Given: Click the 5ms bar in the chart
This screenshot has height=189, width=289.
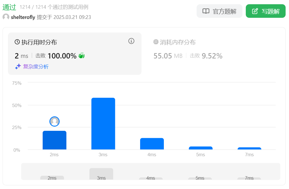Looking at the screenshot, I should [201, 148].
